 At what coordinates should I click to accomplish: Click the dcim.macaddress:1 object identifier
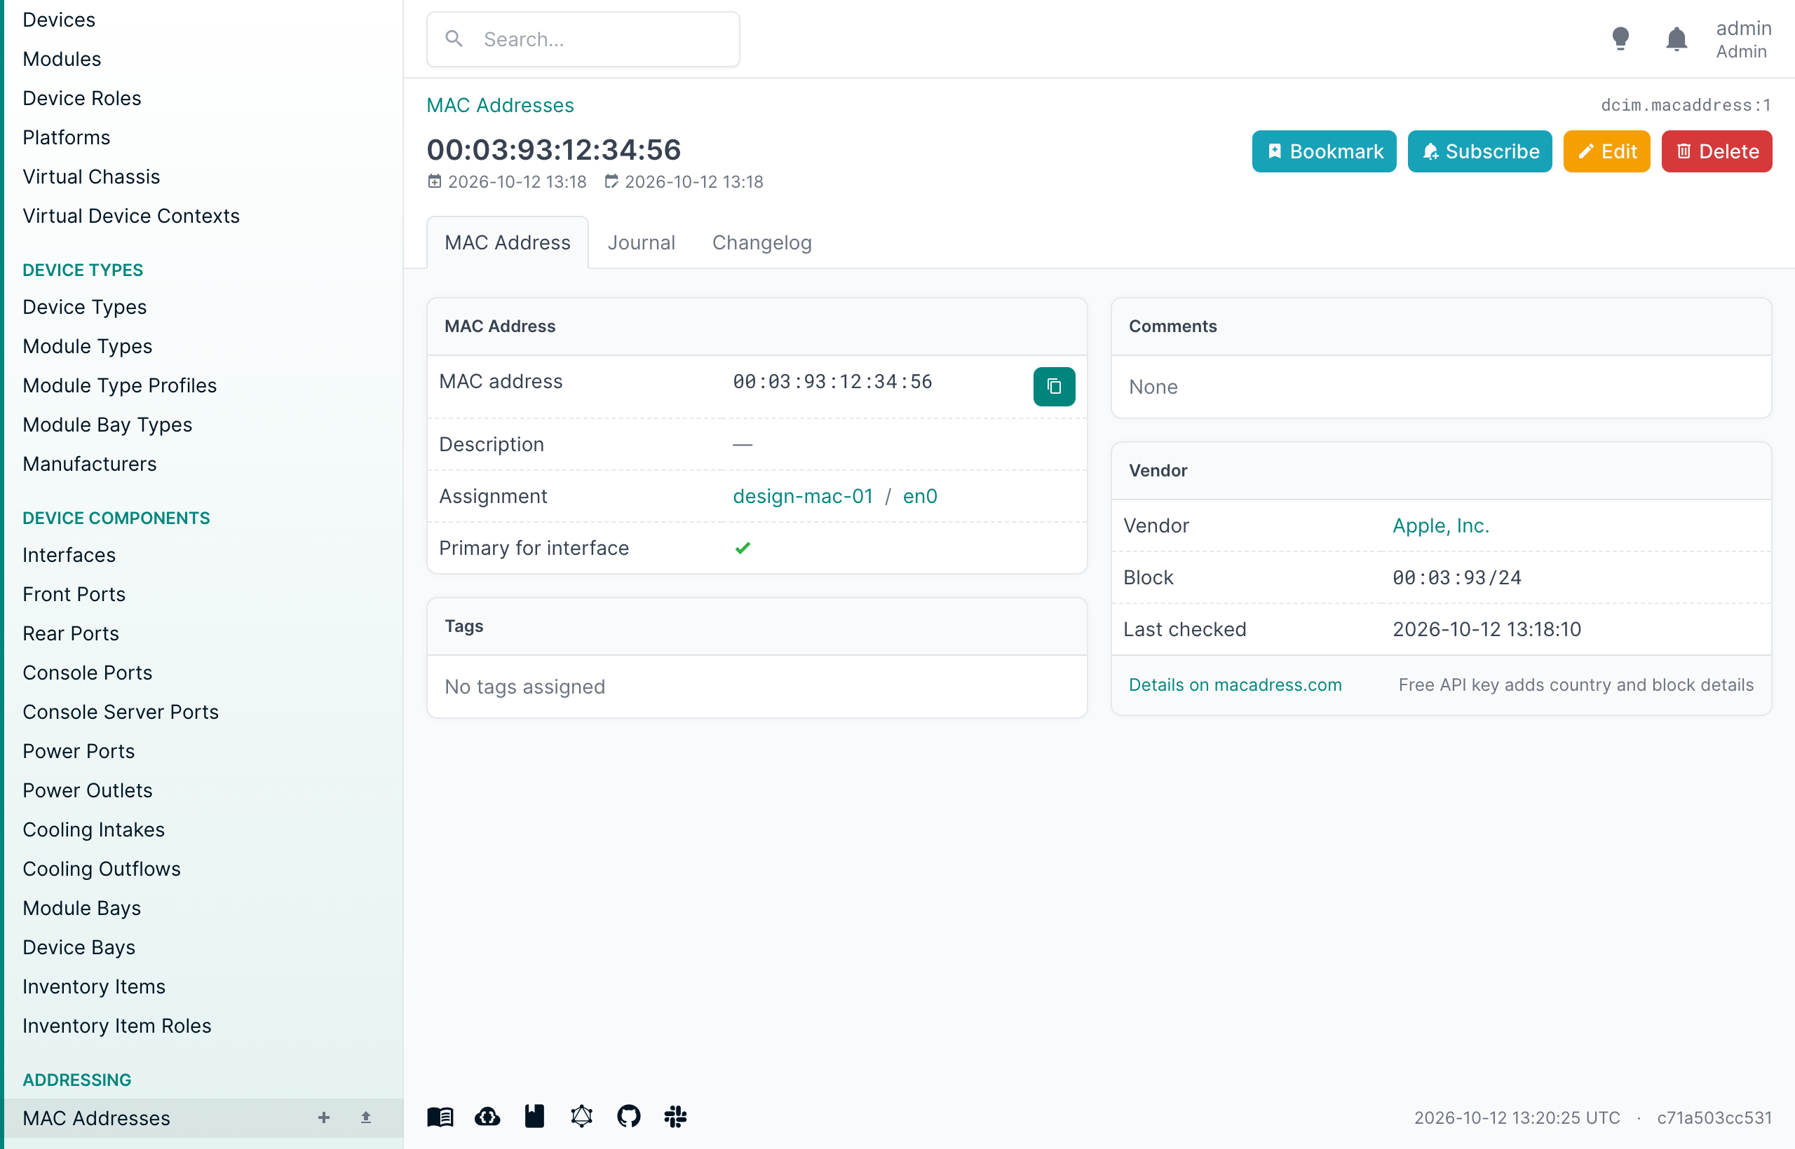coord(1685,105)
